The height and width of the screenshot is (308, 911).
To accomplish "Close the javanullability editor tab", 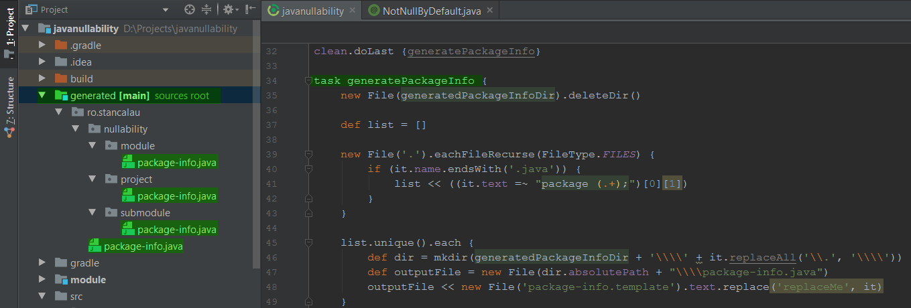I will [x=353, y=11].
